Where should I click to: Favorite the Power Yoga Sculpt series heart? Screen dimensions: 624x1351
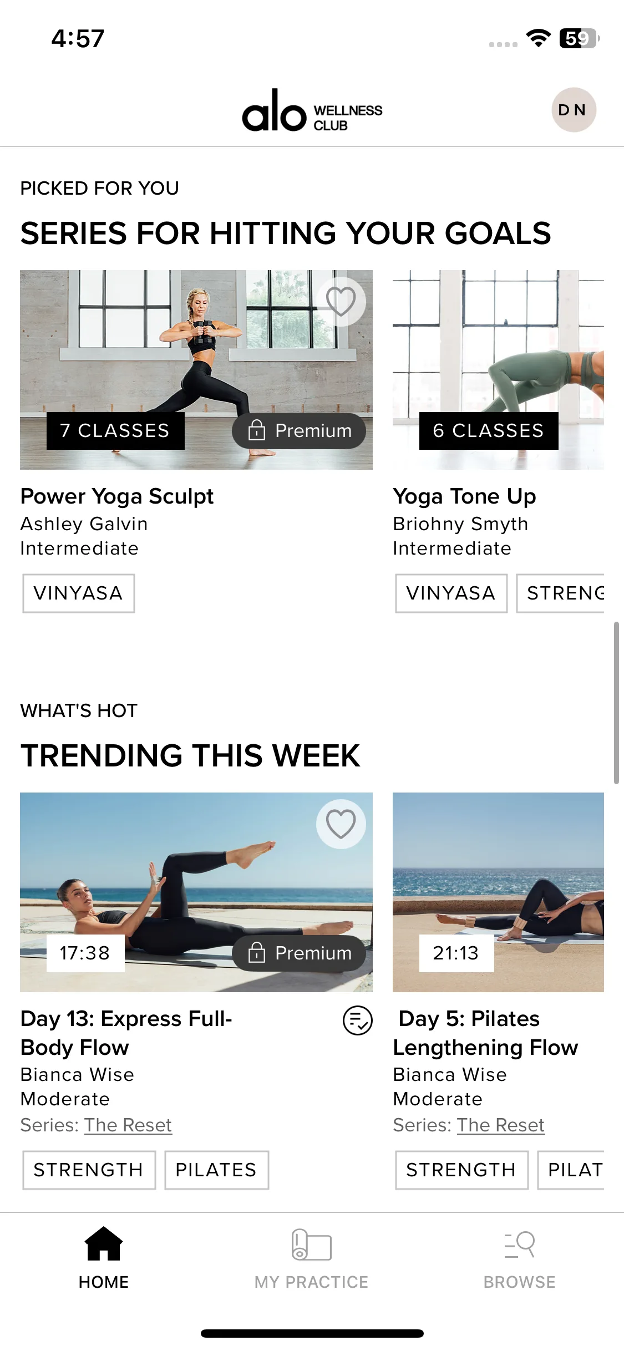pyautogui.click(x=341, y=302)
